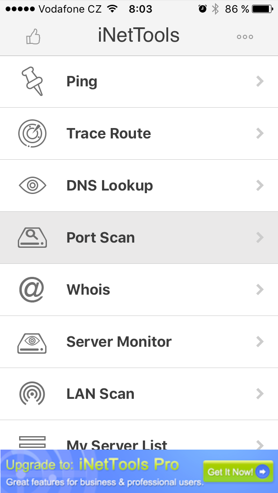The height and width of the screenshot is (493, 278).
Task: Tap the LAN Scan signal icon
Action: (x=33, y=394)
